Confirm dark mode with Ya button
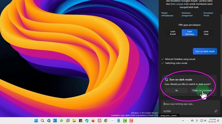The width and height of the screenshot is (222, 124). pyautogui.click(x=176, y=90)
